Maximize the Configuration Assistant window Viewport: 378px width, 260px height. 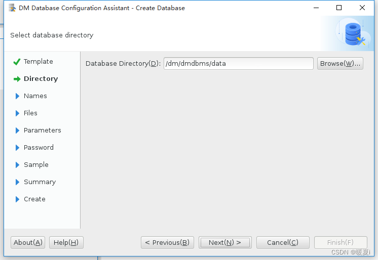tap(339, 8)
